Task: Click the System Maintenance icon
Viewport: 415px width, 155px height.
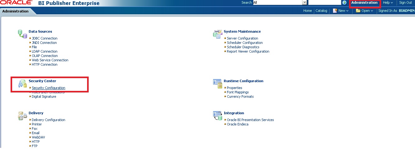Action: [x=217, y=34]
